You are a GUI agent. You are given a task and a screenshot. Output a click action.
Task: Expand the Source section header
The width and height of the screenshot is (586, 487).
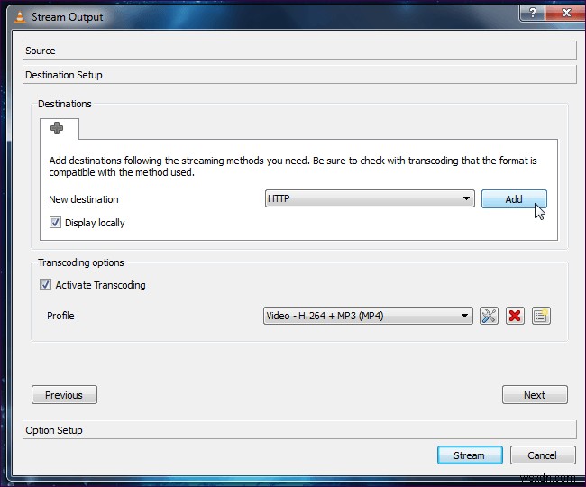(x=299, y=51)
